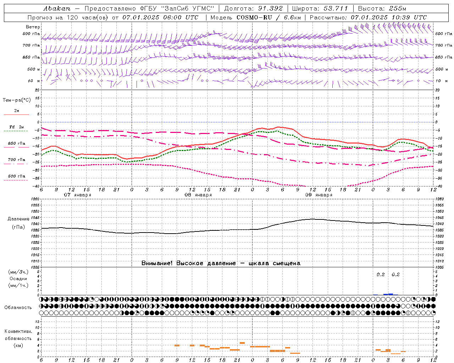Click the "2м" temperature legend entry

(x=16, y=111)
